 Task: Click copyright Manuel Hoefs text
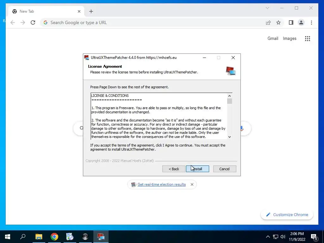pos(120,161)
